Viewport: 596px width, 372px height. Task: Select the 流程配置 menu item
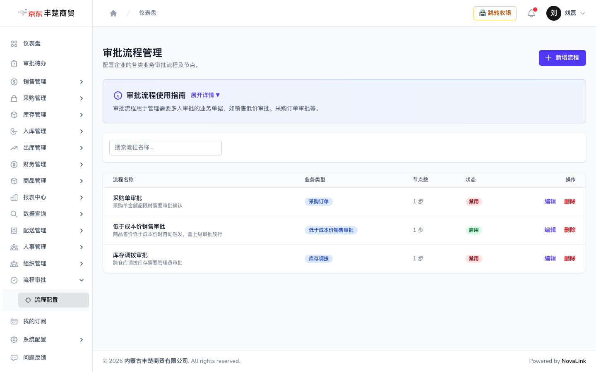53,300
